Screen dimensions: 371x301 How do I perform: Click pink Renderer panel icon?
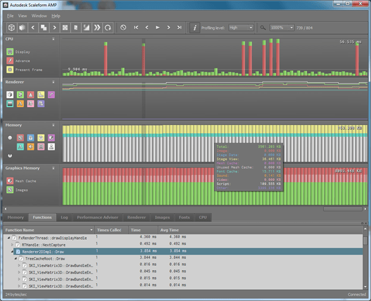point(30,104)
